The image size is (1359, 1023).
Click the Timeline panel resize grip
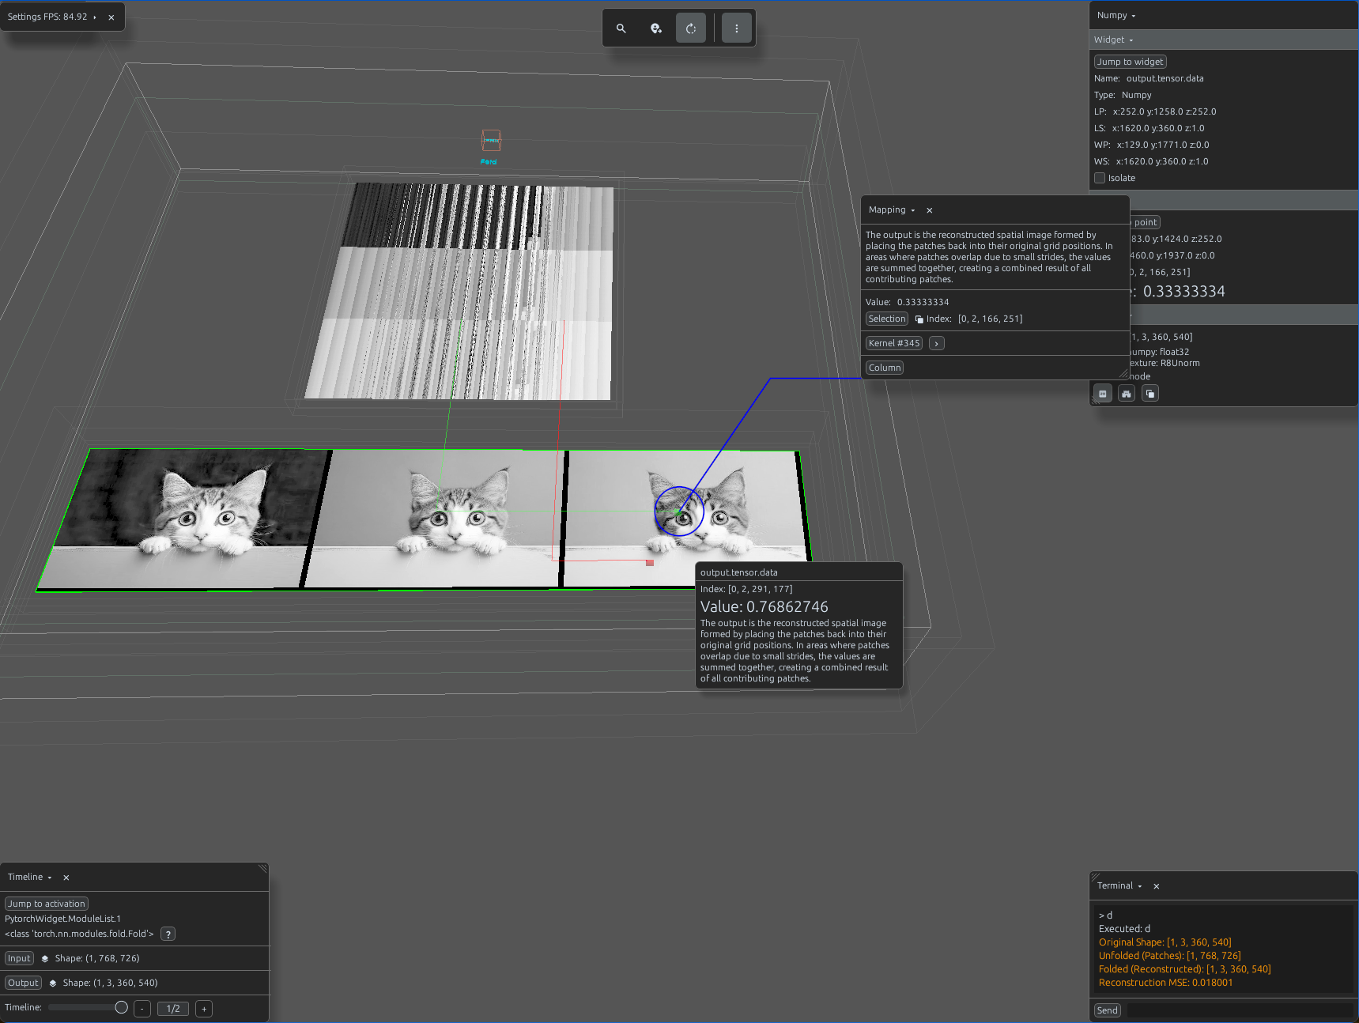[263, 869]
